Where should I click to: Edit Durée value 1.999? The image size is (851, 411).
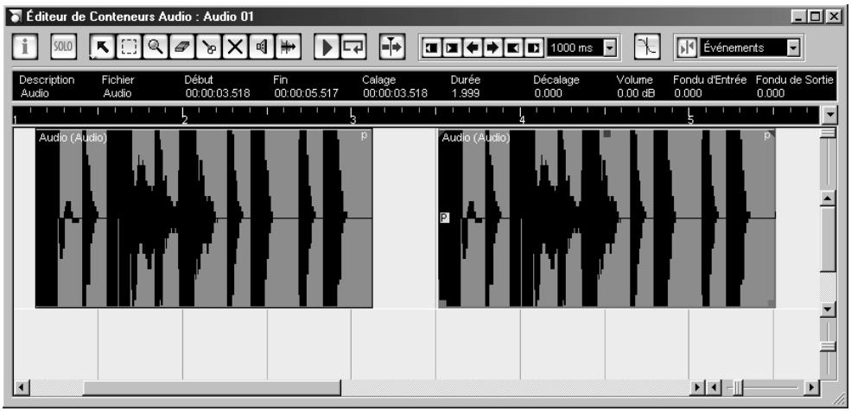pos(466,93)
